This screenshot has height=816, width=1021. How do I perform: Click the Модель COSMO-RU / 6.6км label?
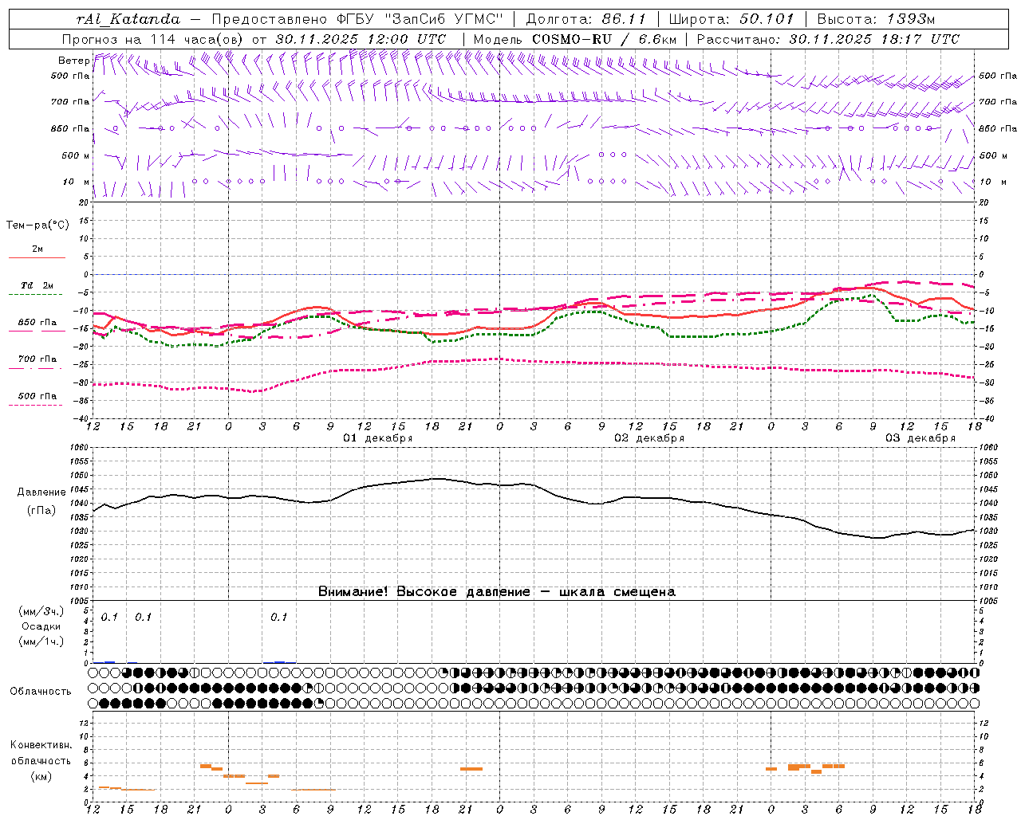point(575,39)
